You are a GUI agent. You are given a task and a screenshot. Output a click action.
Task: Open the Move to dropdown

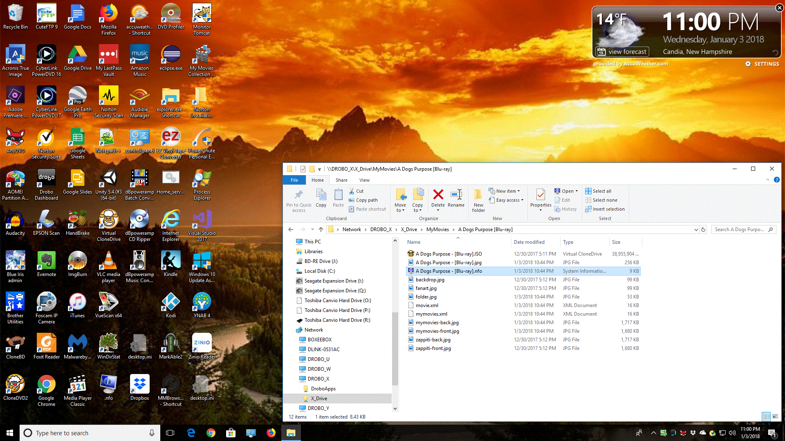[x=400, y=200]
